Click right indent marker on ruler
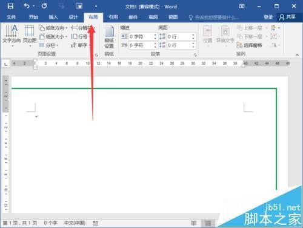Screen dimensions: 303x228 tap(244, 65)
